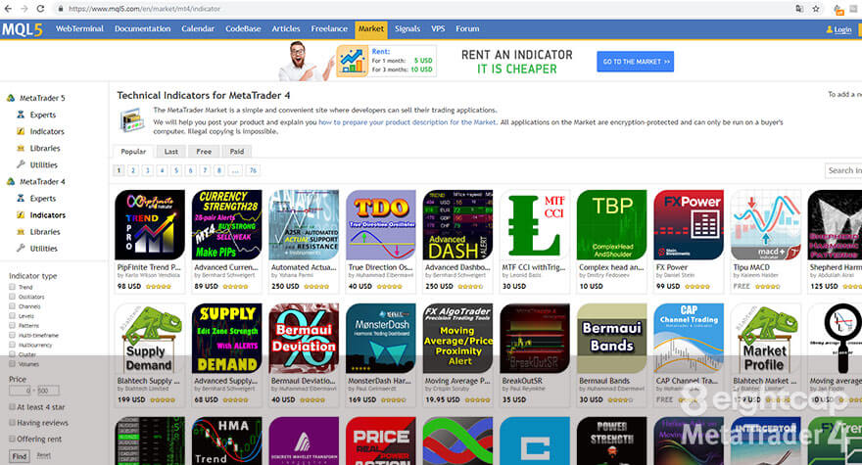Open MetaTrader 5 Libraries in sidebar
This screenshot has height=465, width=862.
[44, 149]
